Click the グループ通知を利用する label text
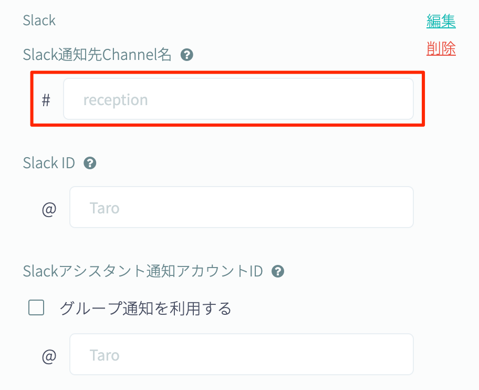 pos(145,309)
